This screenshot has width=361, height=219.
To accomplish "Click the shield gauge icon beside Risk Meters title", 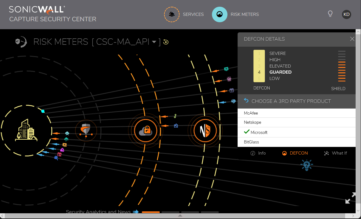I will (21, 42).
